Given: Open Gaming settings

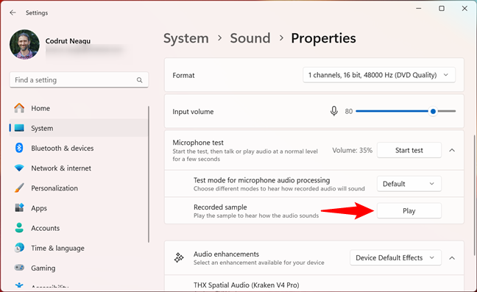Looking at the screenshot, I should 79,268.
